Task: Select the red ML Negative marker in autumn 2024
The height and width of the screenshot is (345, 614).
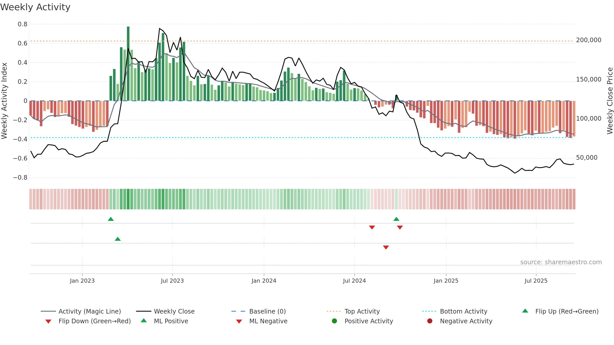Action: [386, 247]
